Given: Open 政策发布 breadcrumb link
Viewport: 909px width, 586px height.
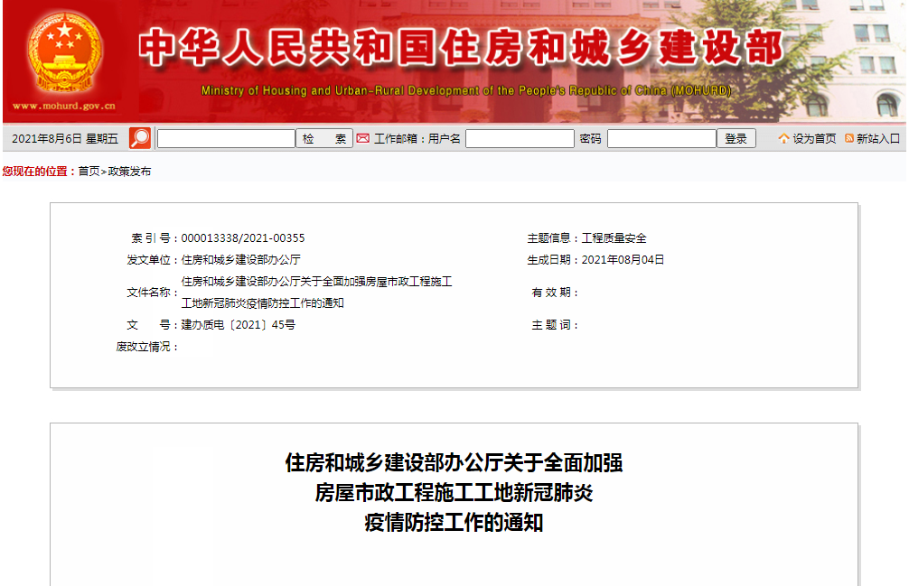Looking at the screenshot, I should (x=129, y=172).
